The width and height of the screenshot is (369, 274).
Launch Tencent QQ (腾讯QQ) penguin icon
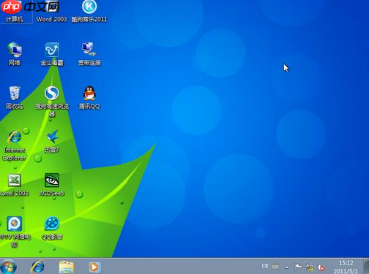point(89,97)
